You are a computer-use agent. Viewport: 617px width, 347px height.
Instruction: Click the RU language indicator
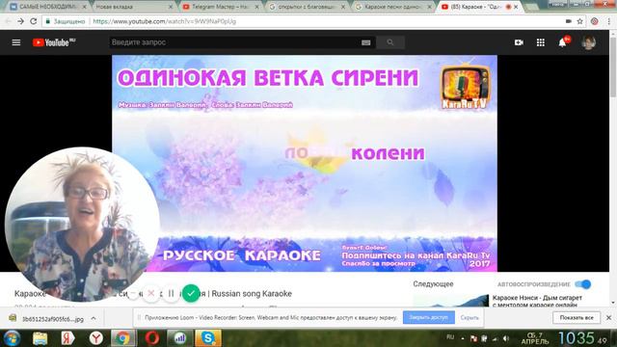(x=450, y=337)
